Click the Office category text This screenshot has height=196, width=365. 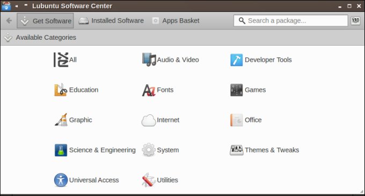pyautogui.click(x=253, y=120)
